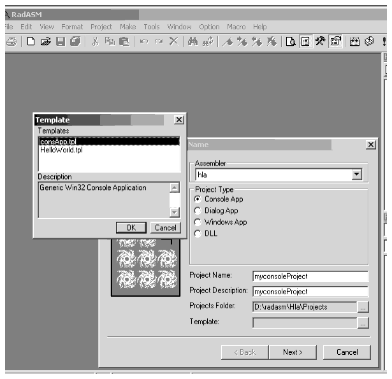Image resolution: width=392 pixels, height=379 pixels.
Task: Click Cancel in the Template dialog
Action: point(166,227)
